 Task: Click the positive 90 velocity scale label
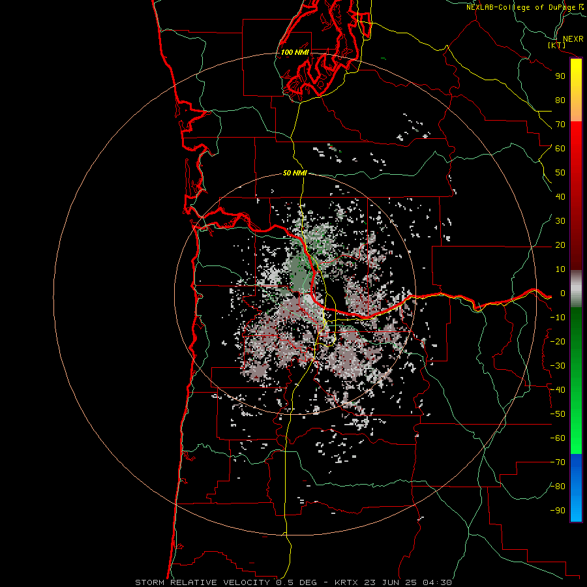click(x=560, y=76)
